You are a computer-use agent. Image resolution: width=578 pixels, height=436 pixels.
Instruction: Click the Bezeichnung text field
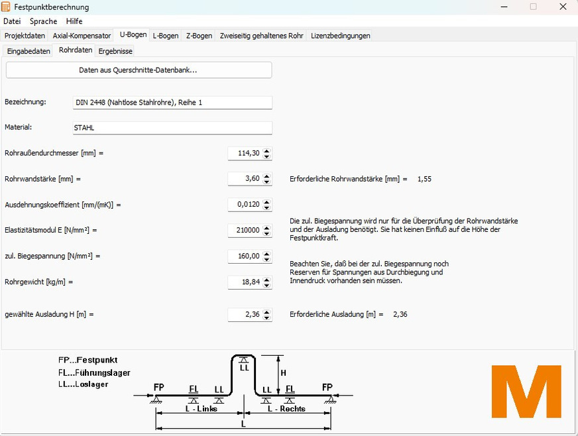(x=172, y=103)
